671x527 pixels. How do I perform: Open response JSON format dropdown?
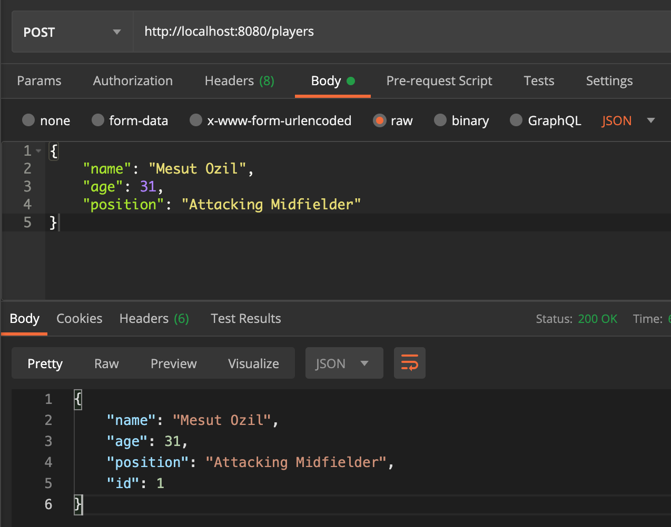(343, 363)
